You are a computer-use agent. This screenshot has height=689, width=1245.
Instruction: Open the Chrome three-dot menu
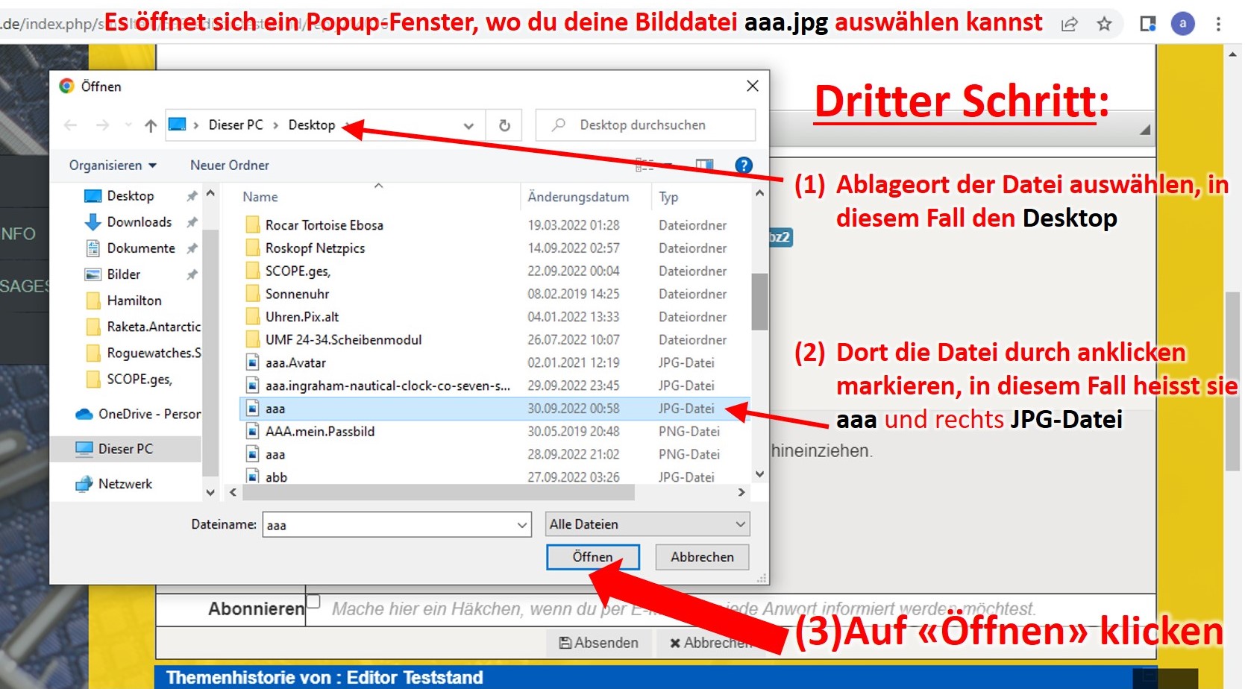tap(1218, 24)
